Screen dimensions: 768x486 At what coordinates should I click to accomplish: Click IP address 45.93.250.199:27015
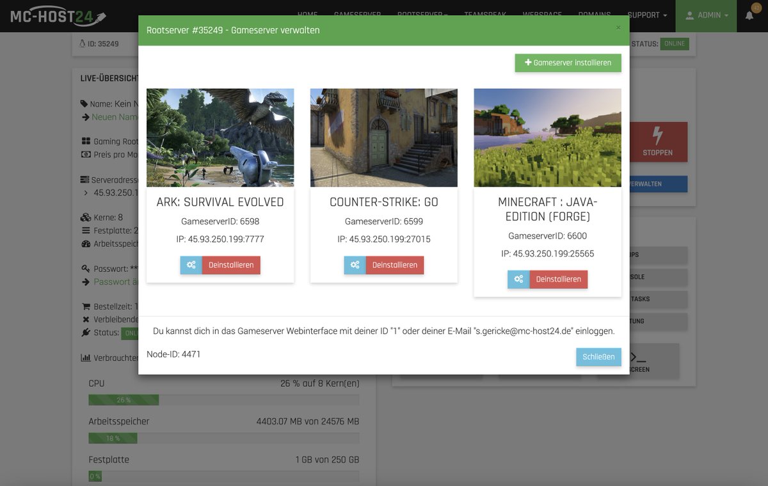[x=384, y=240]
